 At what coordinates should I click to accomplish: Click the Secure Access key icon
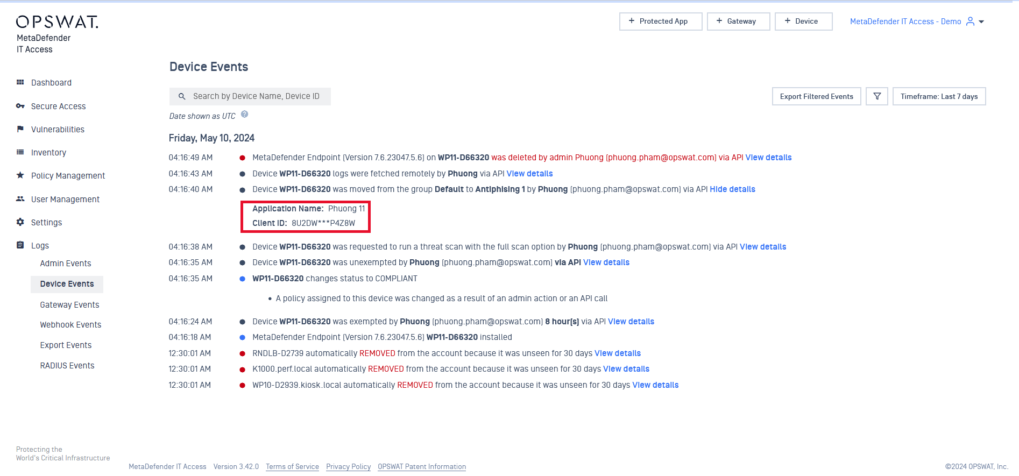[20, 106]
